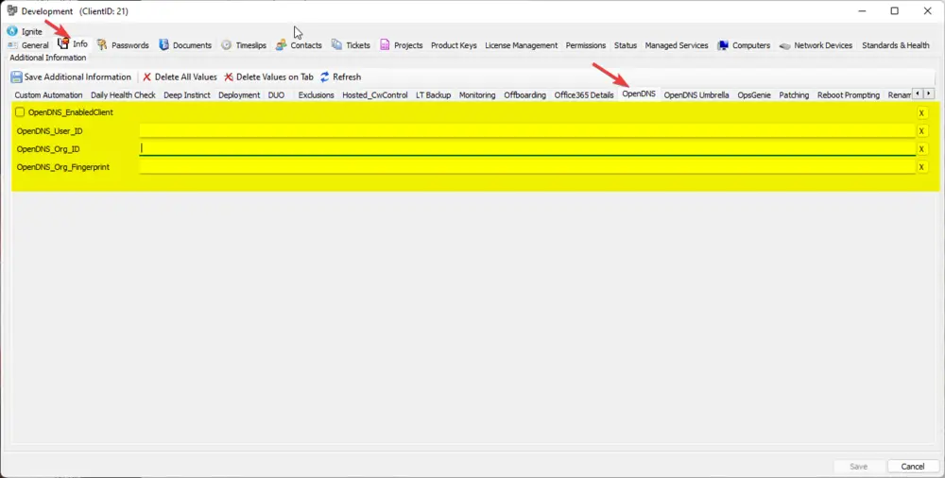This screenshot has height=478, width=945.
Task: Open the Patching tab
Action: coord(794,95)
